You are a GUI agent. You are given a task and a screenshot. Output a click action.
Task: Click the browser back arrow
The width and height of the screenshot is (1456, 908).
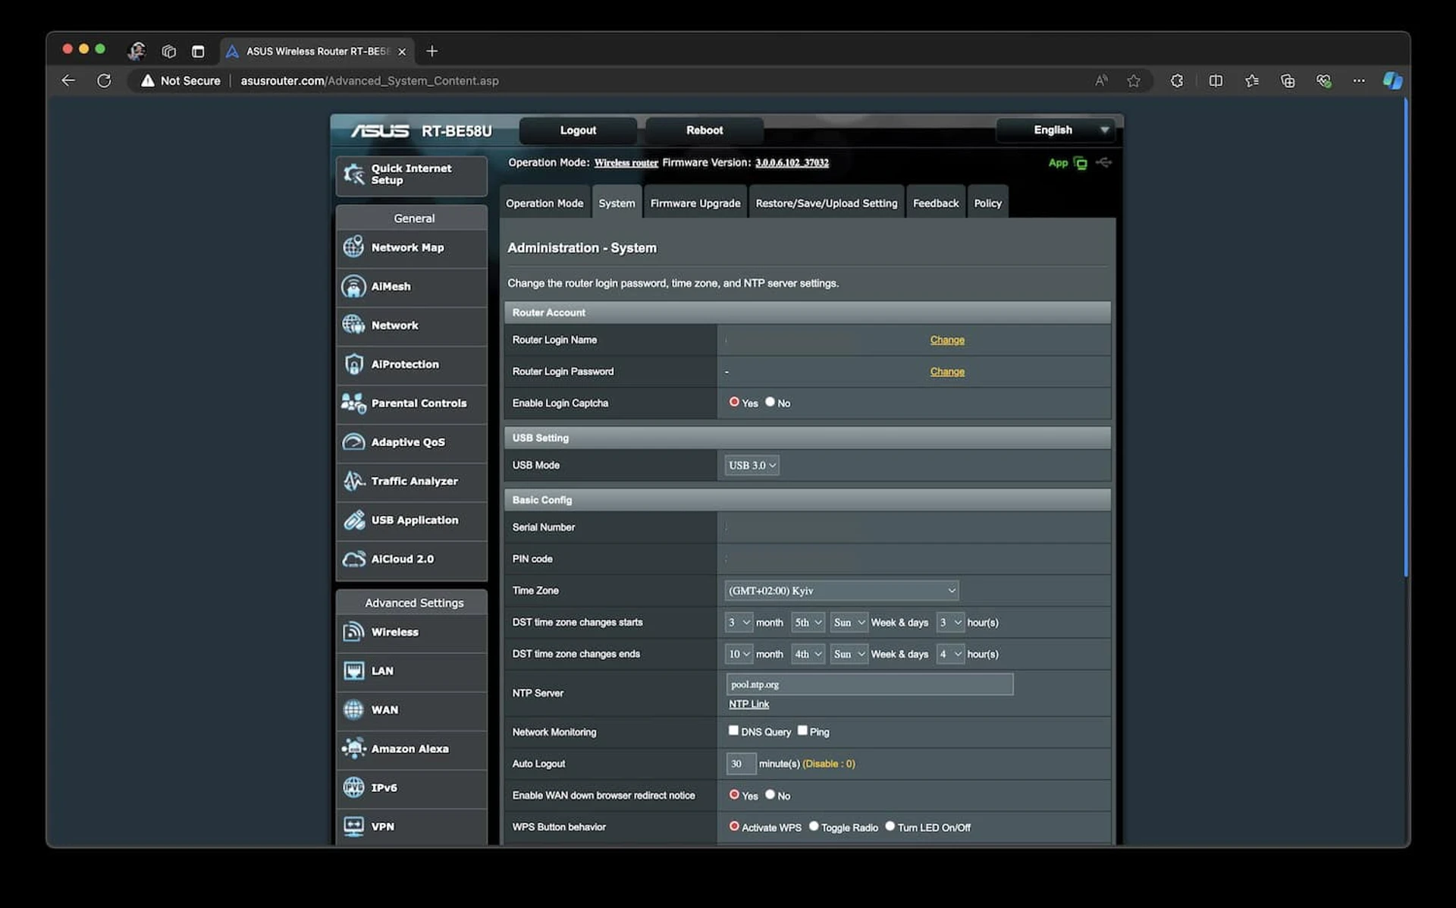click(68, 80)
